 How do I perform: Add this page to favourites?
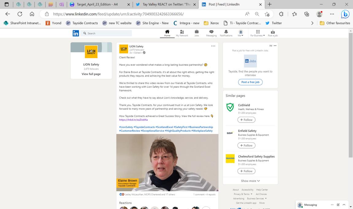click(x=267, y=14)
